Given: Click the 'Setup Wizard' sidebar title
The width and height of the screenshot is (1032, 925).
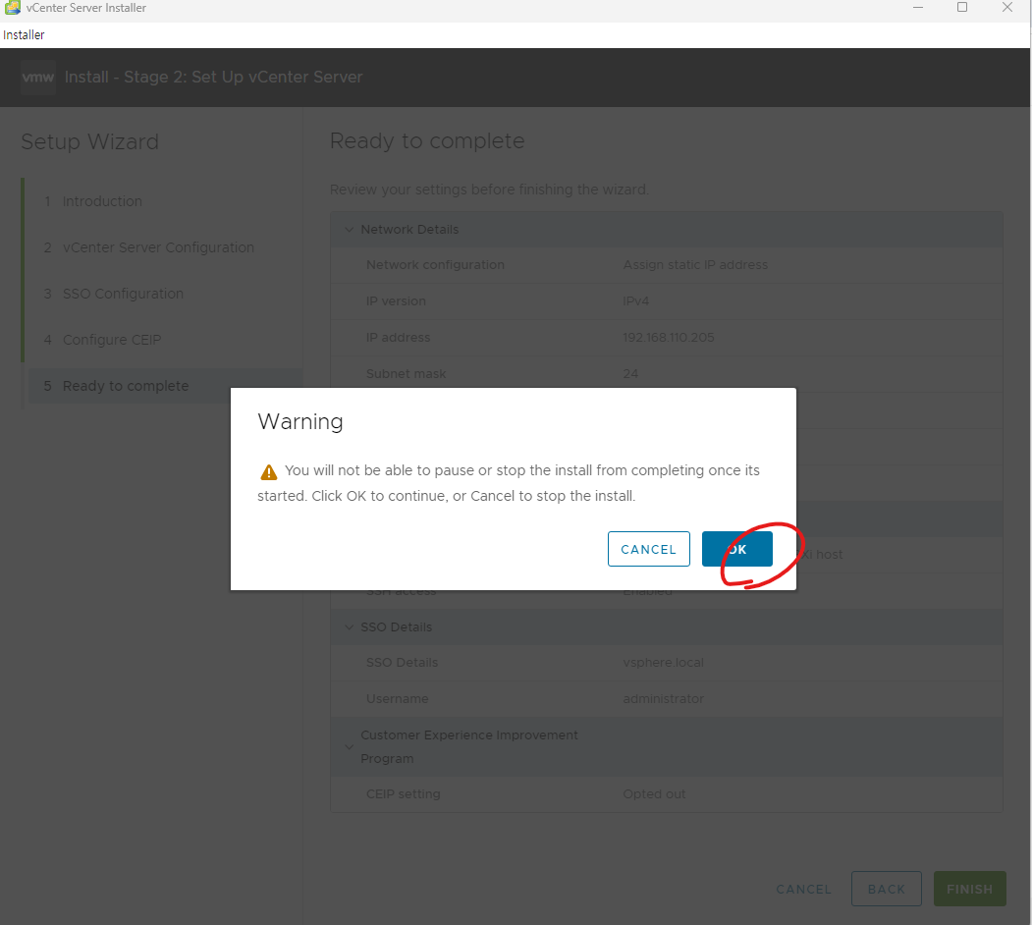Looking at the screenshot, I should coord(89,141).
